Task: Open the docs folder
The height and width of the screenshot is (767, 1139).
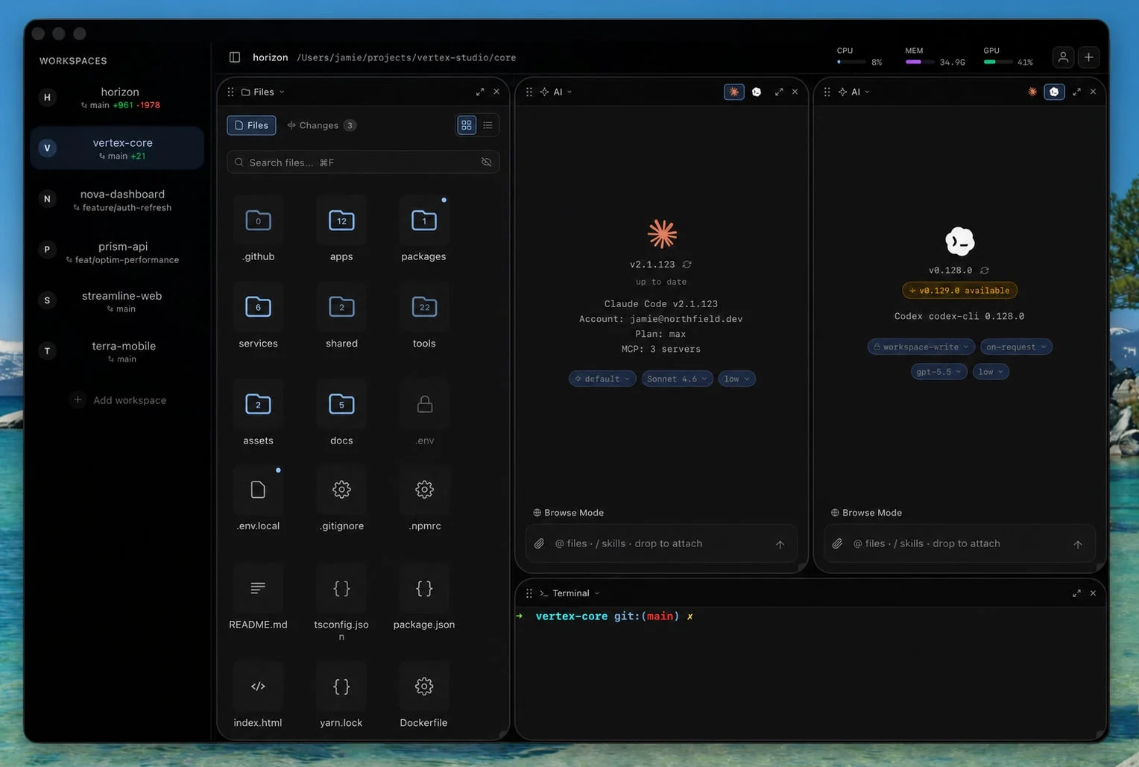Action: click(x=341, y=414)
